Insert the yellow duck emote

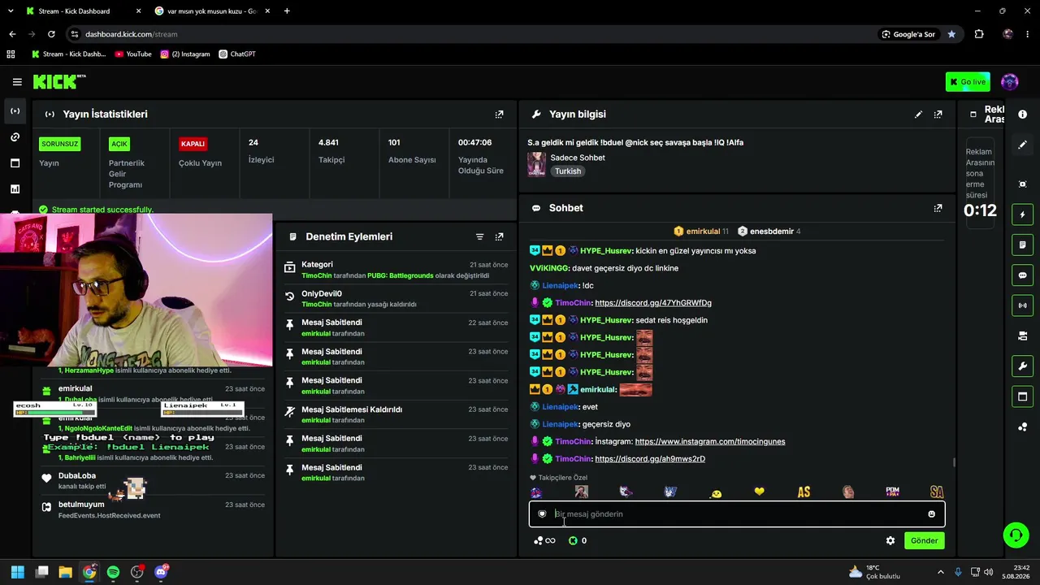click(716, 492)
